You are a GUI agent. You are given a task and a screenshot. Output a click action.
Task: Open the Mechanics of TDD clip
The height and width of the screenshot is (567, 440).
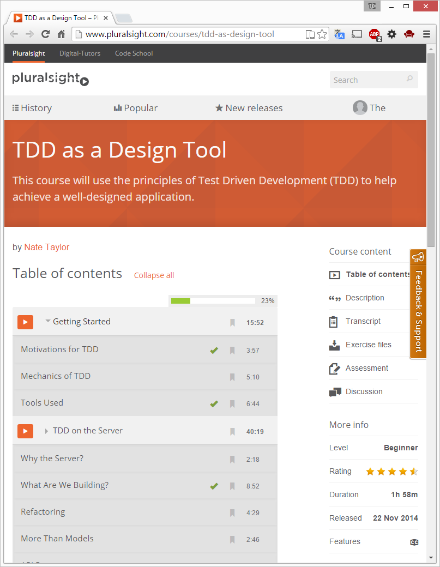(56, 376)
